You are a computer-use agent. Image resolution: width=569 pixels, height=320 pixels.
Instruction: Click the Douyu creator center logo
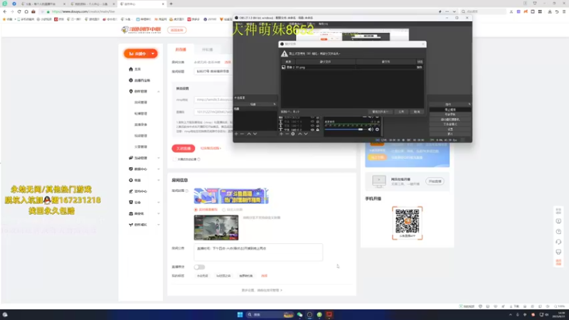[141, 30]
